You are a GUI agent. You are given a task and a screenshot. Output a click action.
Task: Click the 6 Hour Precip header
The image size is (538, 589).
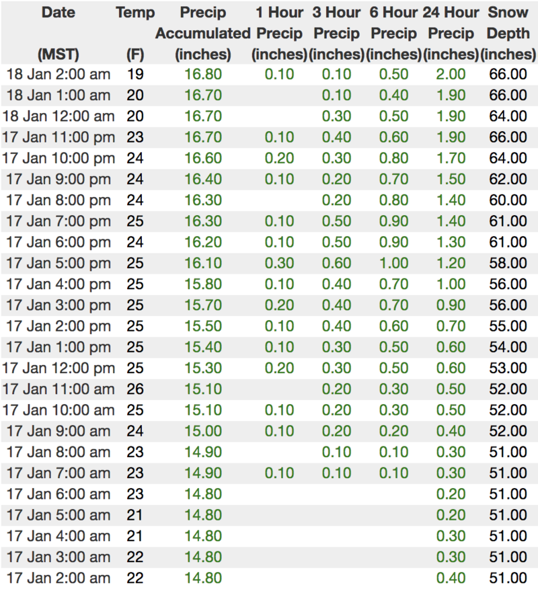(x=393, y=32)
